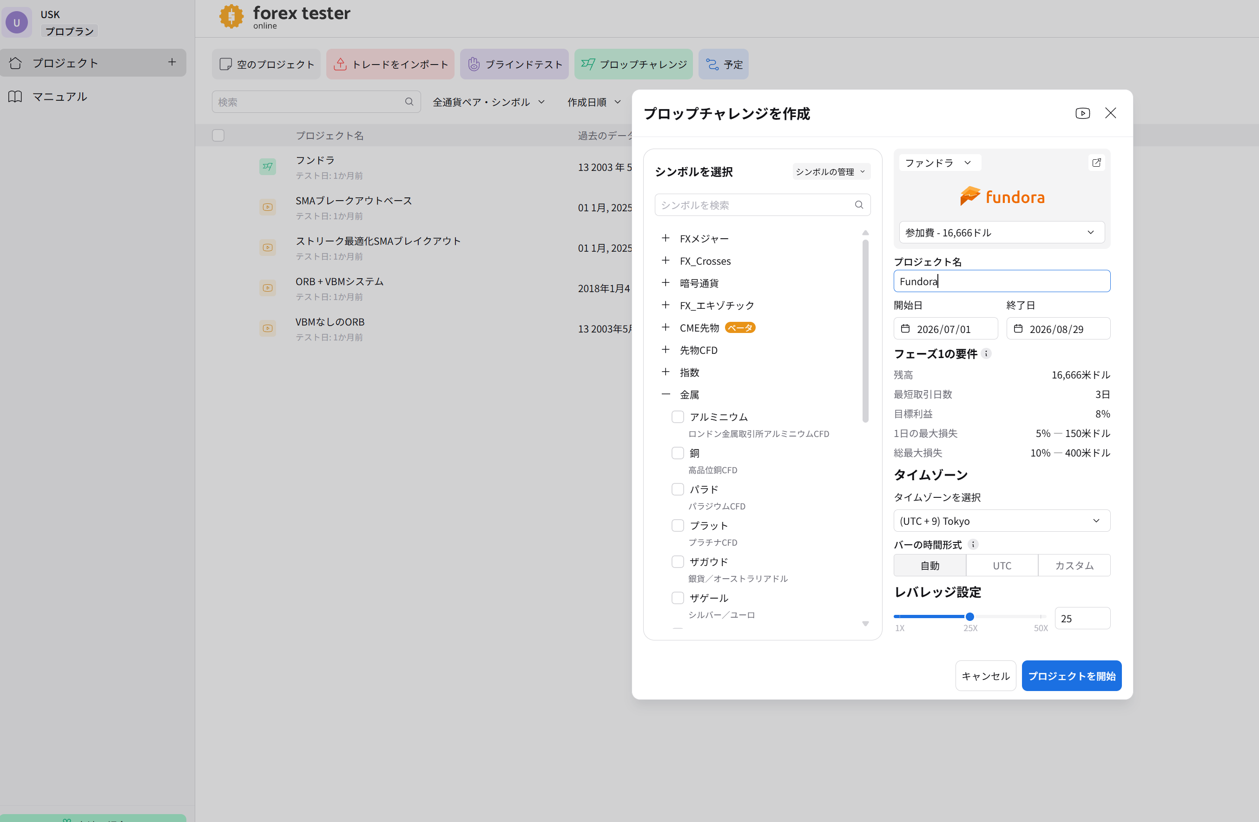Click the project-list search magnifier icon

pyautogui.click(x=409, y=102)
